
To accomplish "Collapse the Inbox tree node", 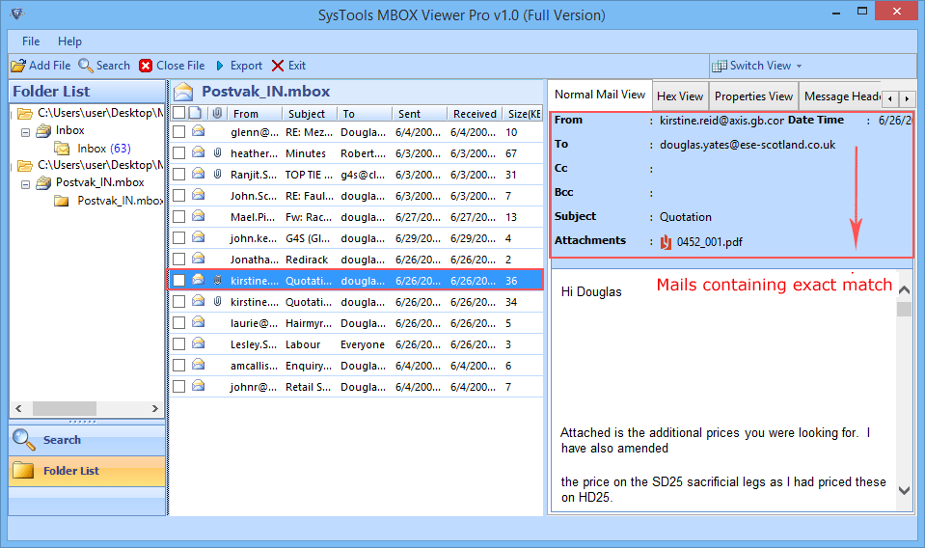I will click(25, 132).
